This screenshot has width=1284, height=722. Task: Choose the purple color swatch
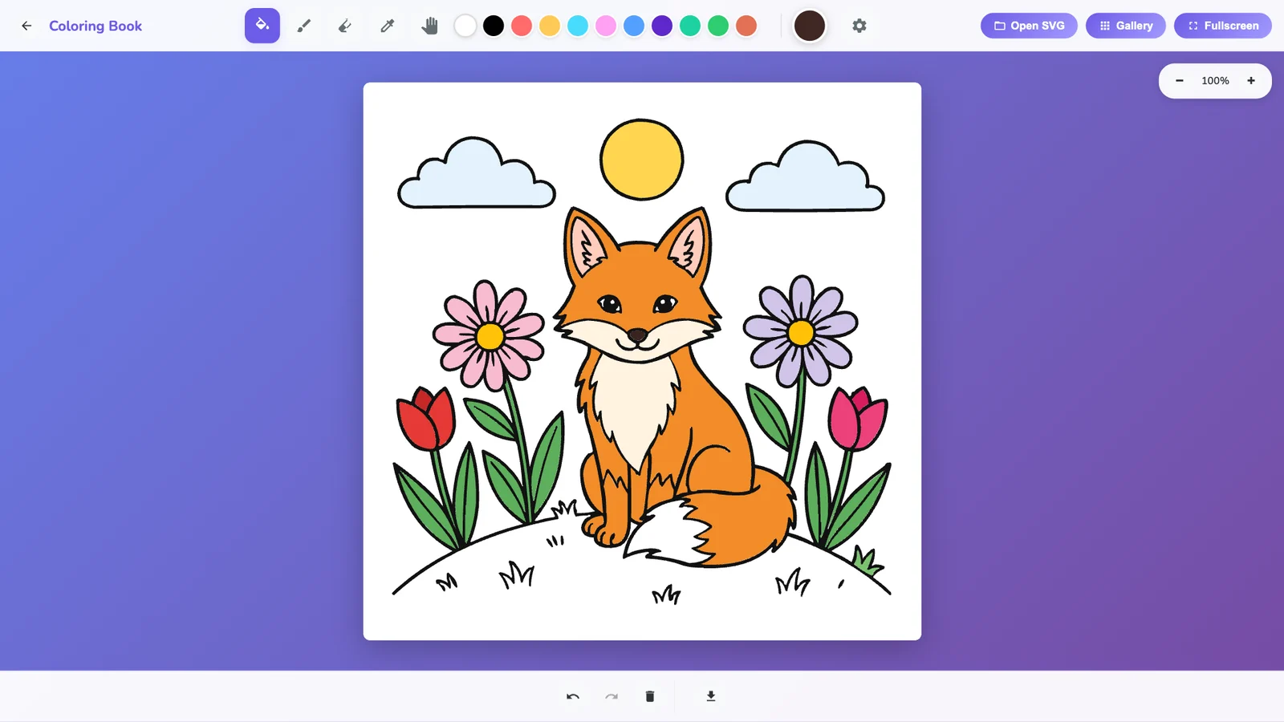click(662, 26)
